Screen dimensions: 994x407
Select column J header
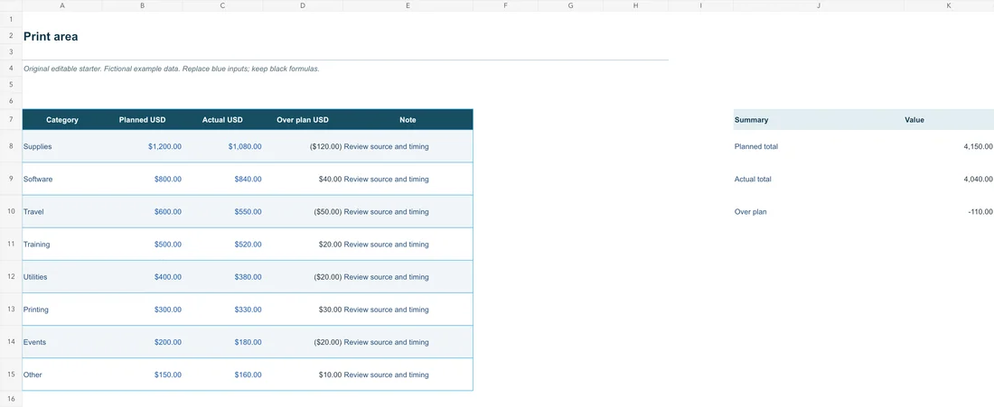pyautogui.click(x=819, y=5)
